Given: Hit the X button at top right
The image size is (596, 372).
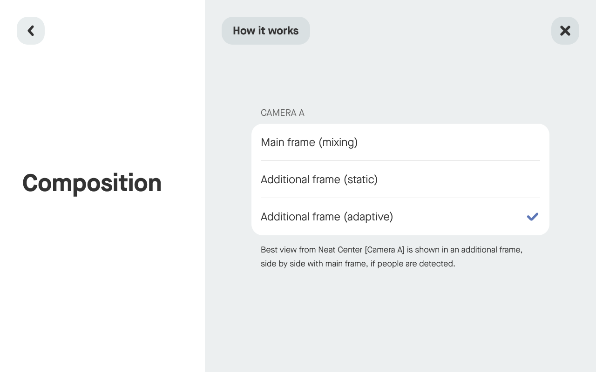Looking at the screenshot, I should coord(565,31).
